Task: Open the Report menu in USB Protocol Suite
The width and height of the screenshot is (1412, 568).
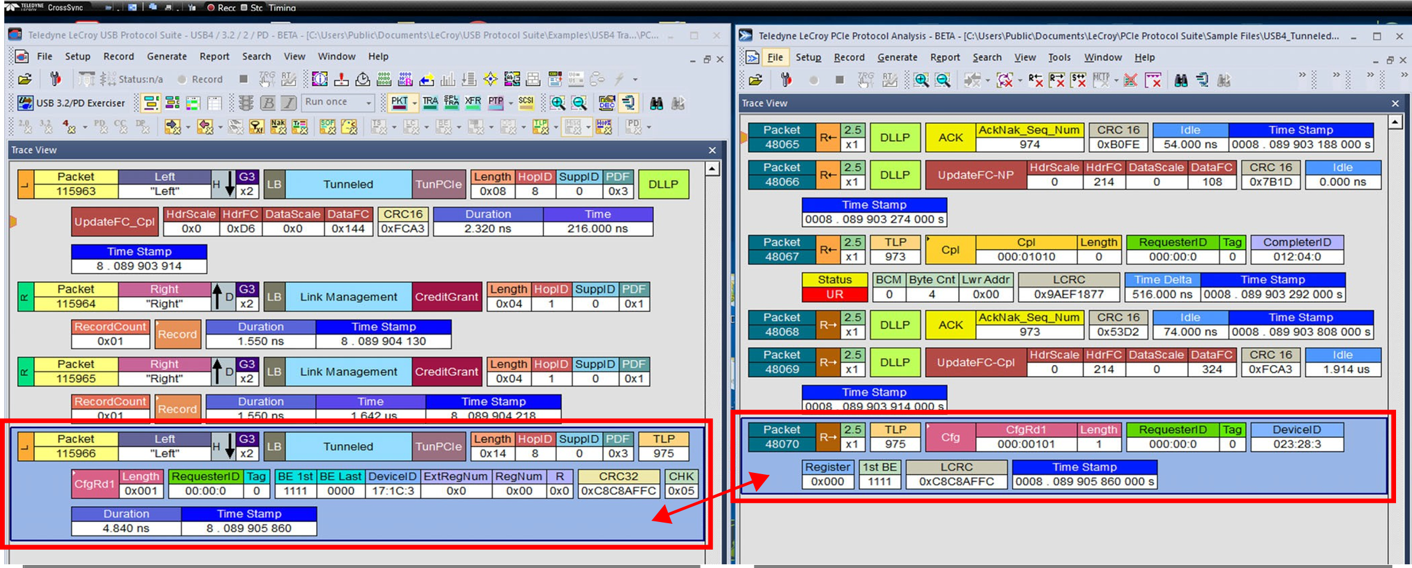Action: (x=214, y=56)
